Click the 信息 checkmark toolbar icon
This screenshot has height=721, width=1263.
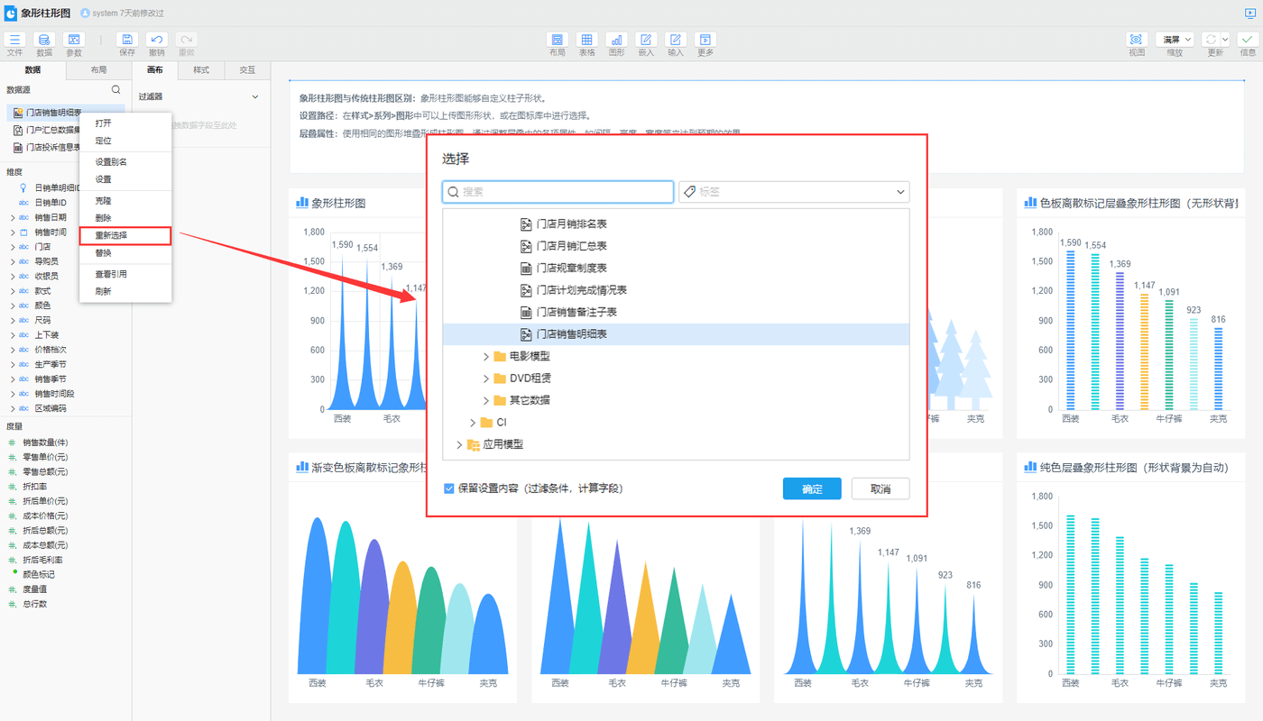click(x=1248, y=41)
